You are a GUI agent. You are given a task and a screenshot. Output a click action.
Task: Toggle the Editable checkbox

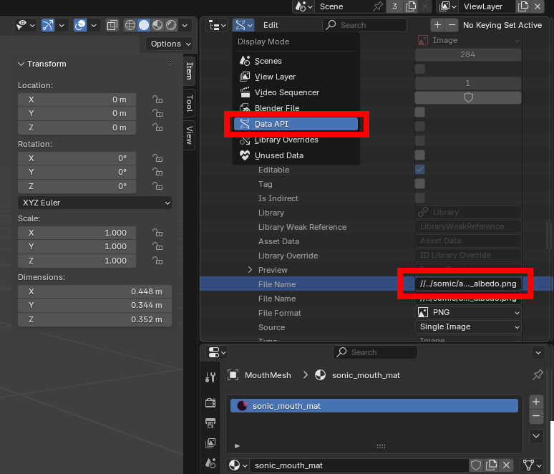pyautogui.click(x=420, y=170)
